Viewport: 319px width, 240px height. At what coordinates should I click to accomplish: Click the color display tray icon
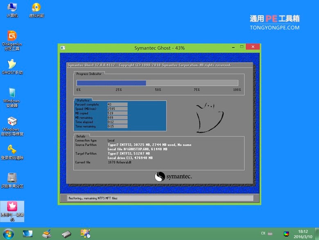point(286,234)
